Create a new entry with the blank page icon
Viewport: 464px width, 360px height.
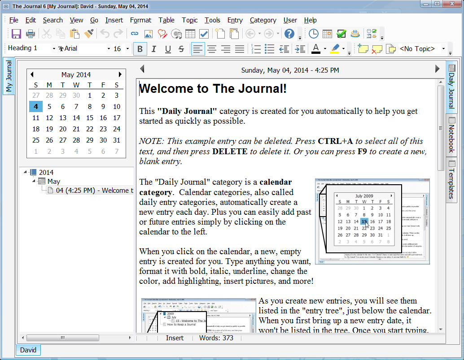point(219,34)
